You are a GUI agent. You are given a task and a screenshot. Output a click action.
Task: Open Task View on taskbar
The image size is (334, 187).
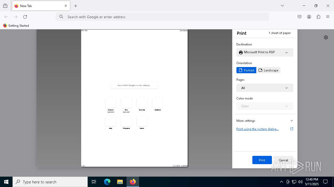tap(94, 182)
